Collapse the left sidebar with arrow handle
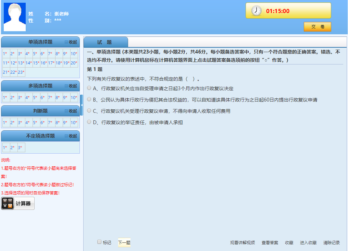Viewport: 348px width, 251px height. click(x=82, y=105)
